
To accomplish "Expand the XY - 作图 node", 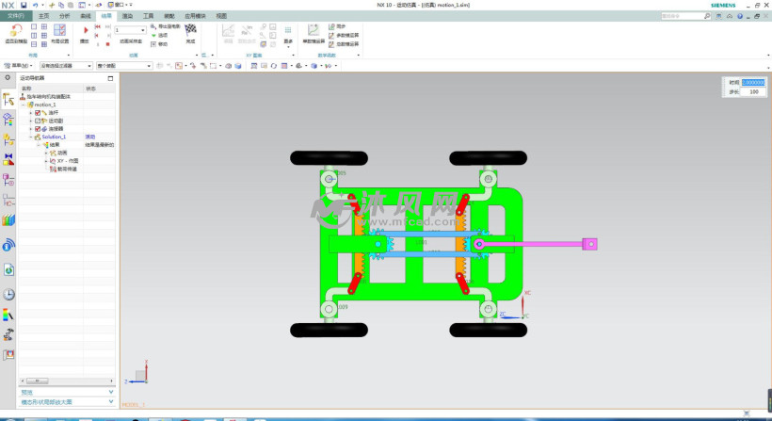I will coord(46,161).
